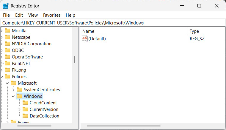Expand the SystemCertificates key
Screen dimensions: 226x130
click(x=13, y=90)
